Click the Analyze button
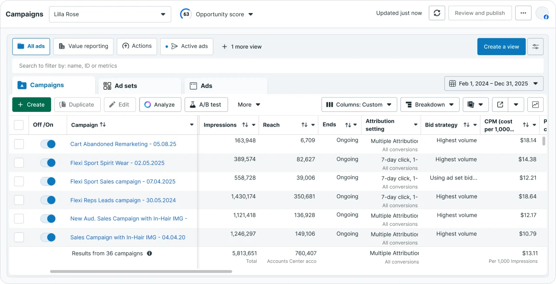Image resolution: width=556 pixels, height=284 pixels. (x=160, y=104)
